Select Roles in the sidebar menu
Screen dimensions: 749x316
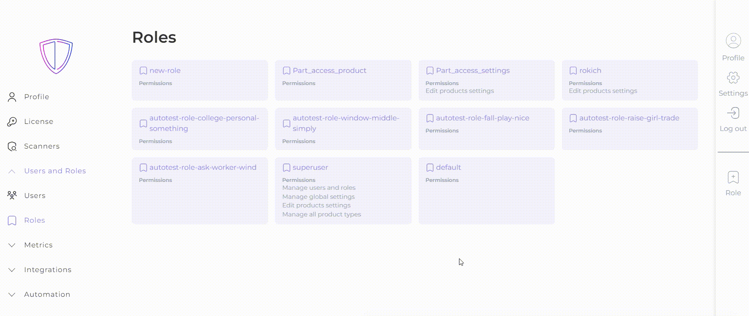coord(35,220)
